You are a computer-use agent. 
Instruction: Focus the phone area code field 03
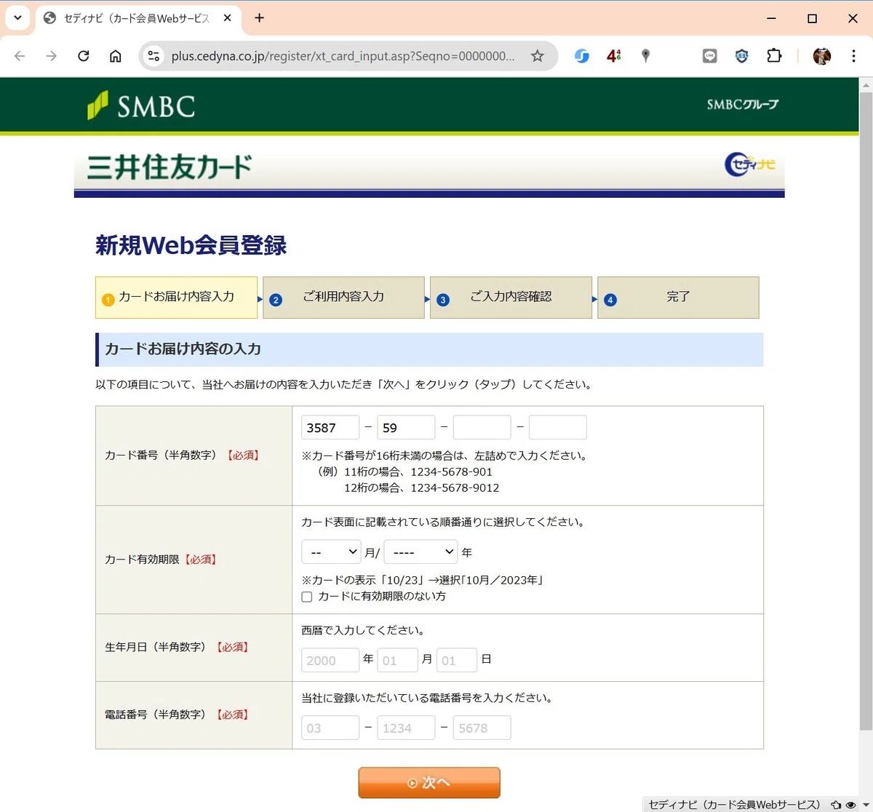tap(330, 728)
